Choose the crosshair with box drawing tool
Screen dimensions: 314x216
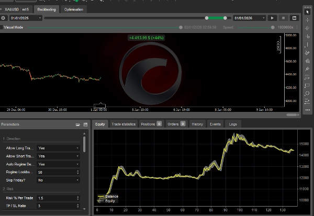pos(307,36)
